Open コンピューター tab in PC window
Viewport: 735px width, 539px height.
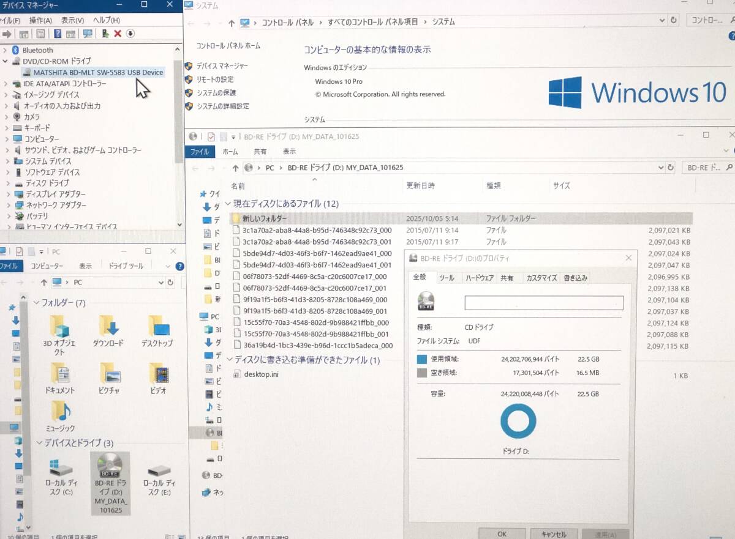pyautogui.click(x=47, y=266)
